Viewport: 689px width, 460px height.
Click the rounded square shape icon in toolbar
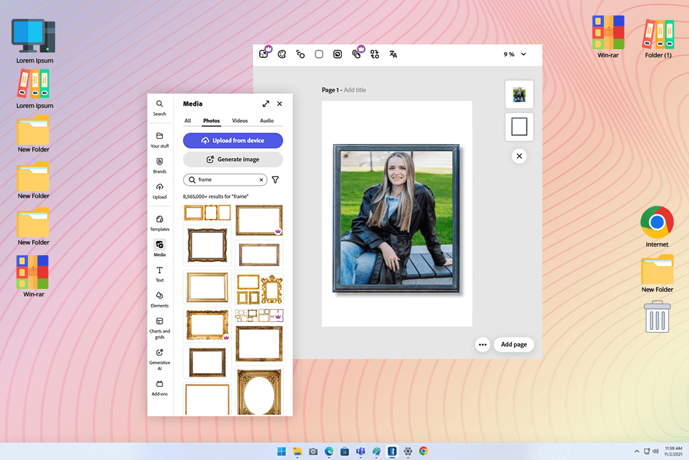pyautogui.click(x=319, y=54)
